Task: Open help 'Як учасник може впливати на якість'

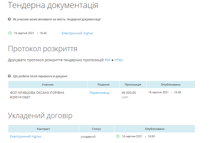Action: pos(56,19)
